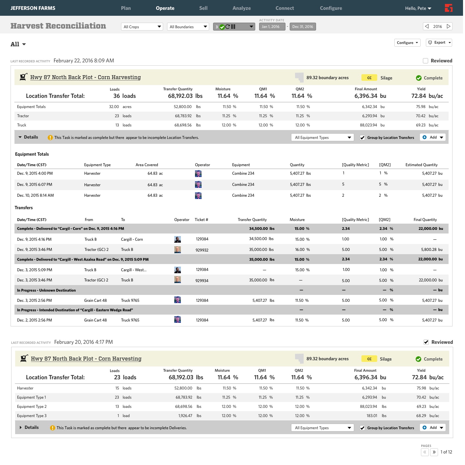Screen dimensions: 465x465
Task: Open second Hwy 87 North Back Plot link
Action: tap(86, 359)
